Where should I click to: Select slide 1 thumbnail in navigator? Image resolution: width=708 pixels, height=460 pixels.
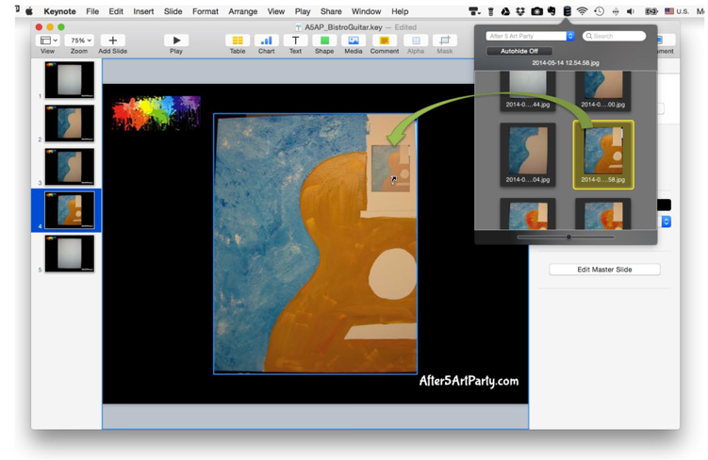pos(70,80)
